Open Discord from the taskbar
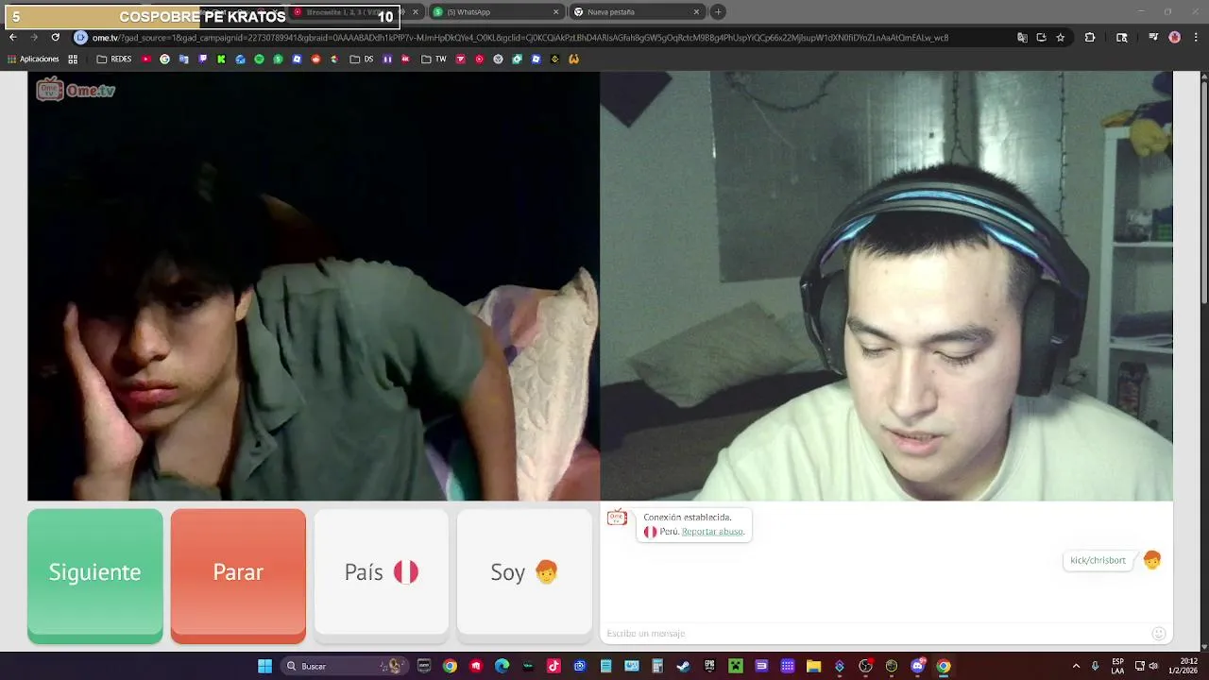1209x680 pixels. pos(917,666)
